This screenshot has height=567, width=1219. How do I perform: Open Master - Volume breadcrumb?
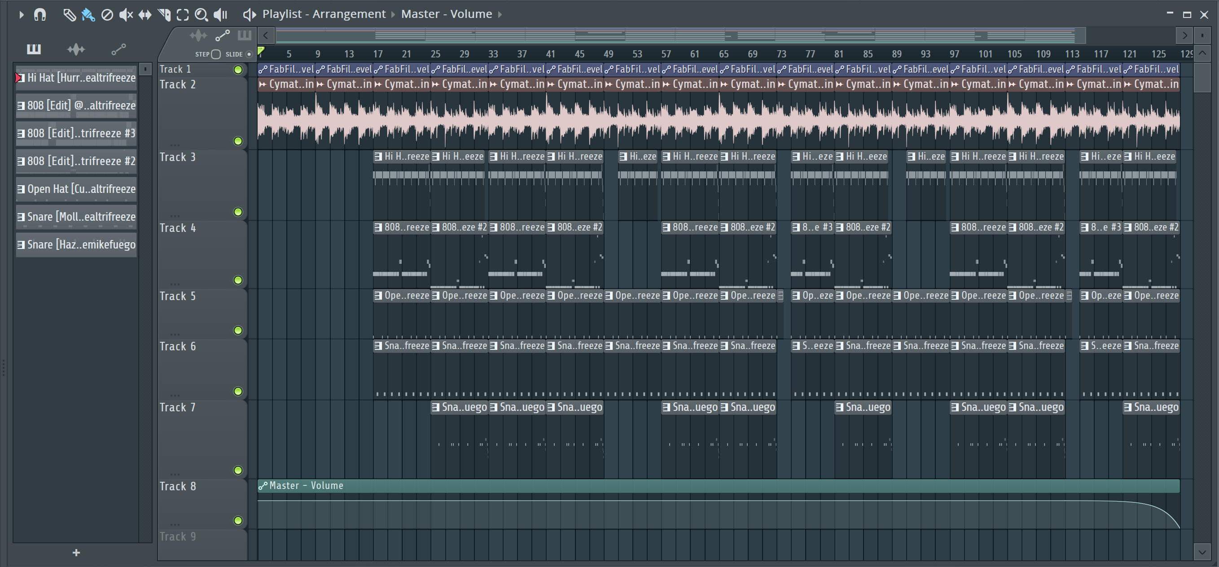[x=447, y=14]
